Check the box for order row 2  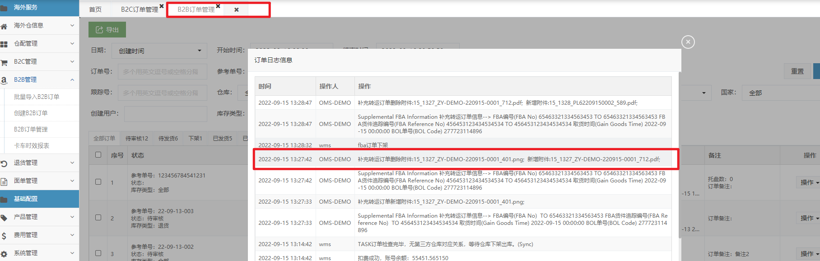click(x=98, y=218)
